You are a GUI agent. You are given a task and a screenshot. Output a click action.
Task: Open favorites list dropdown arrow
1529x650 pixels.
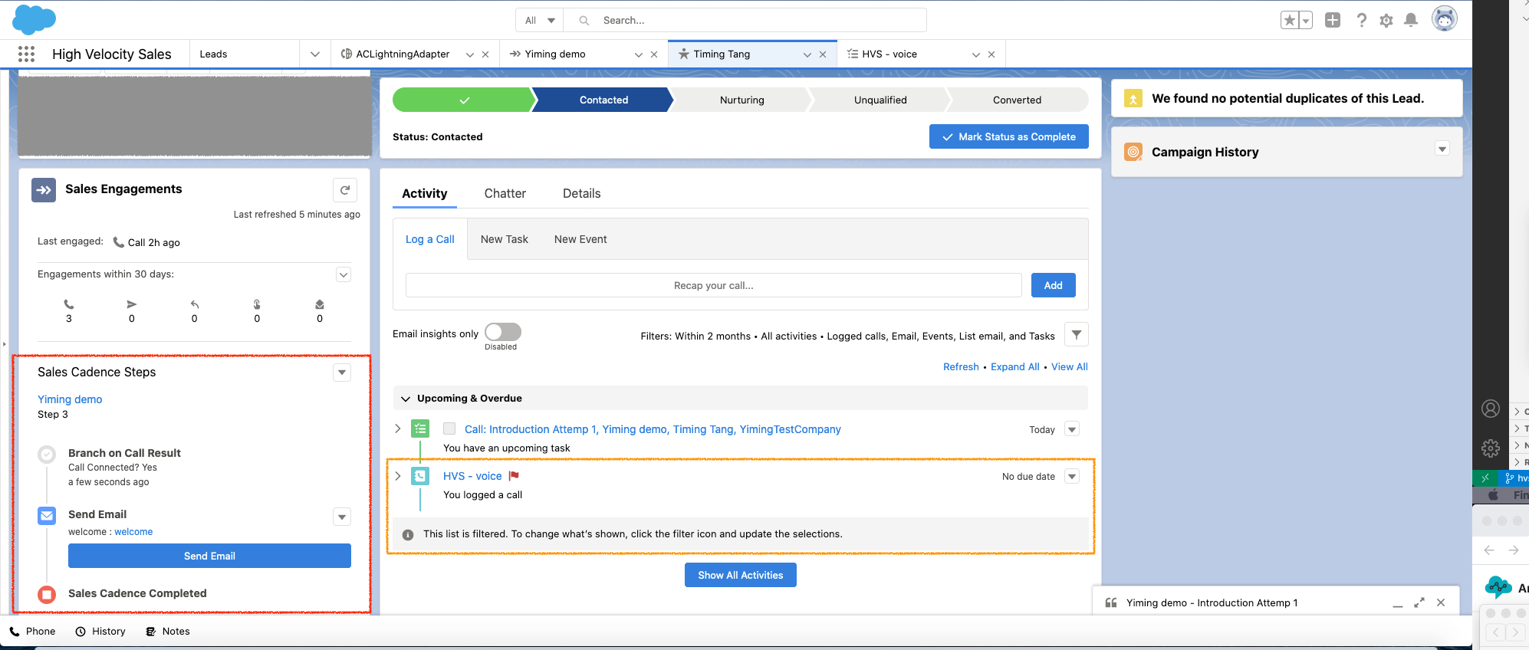tap(1305, 21)
